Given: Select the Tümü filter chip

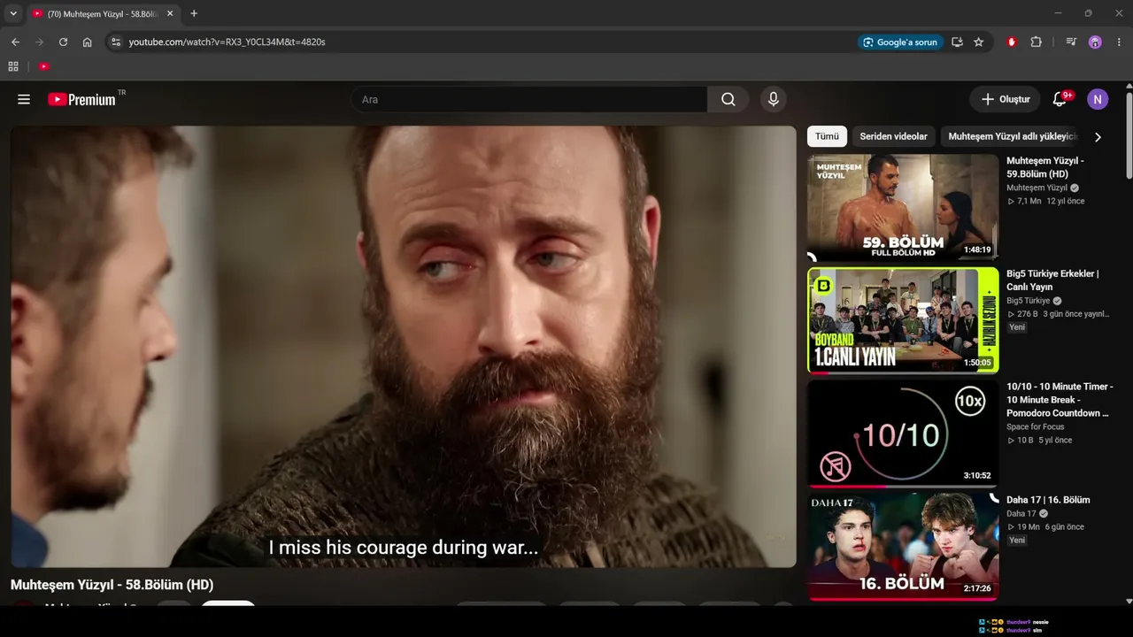Looking at the screenshot, I should point(827,136).
